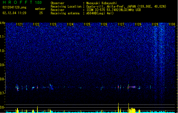This screenshot has height=113, width=178.
Task: Click the 1124 time marker
Action: [70, 24]
